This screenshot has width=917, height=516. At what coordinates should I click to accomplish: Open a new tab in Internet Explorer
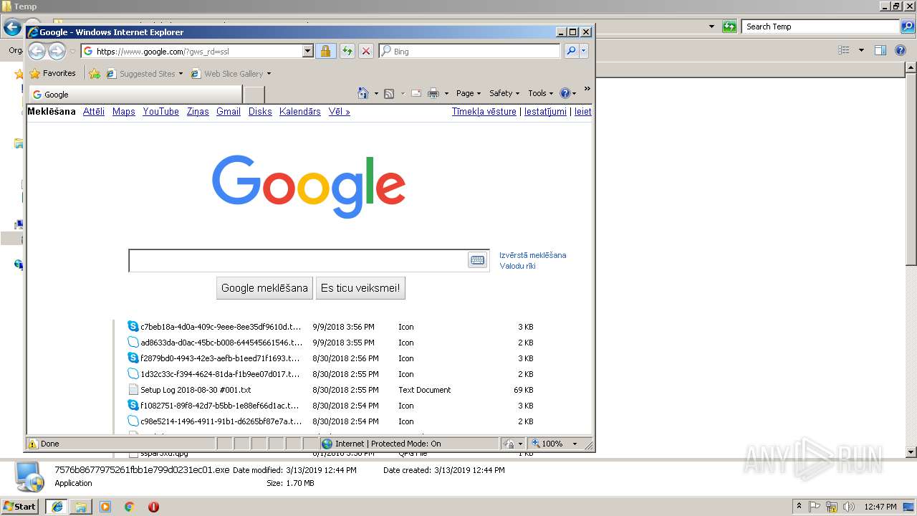254,95
